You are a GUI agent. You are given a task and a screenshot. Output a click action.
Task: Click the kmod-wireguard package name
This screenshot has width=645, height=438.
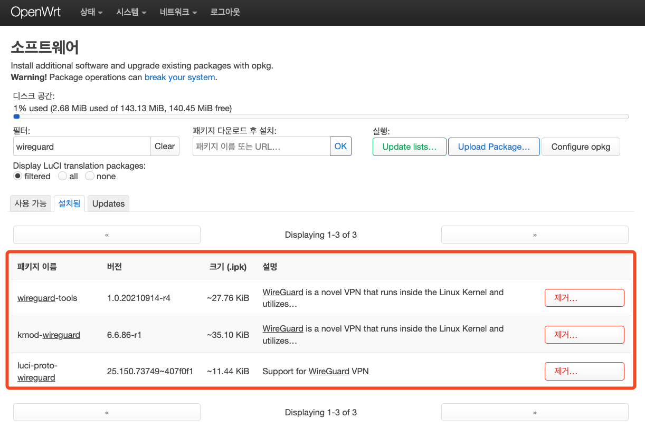(49, 335)
